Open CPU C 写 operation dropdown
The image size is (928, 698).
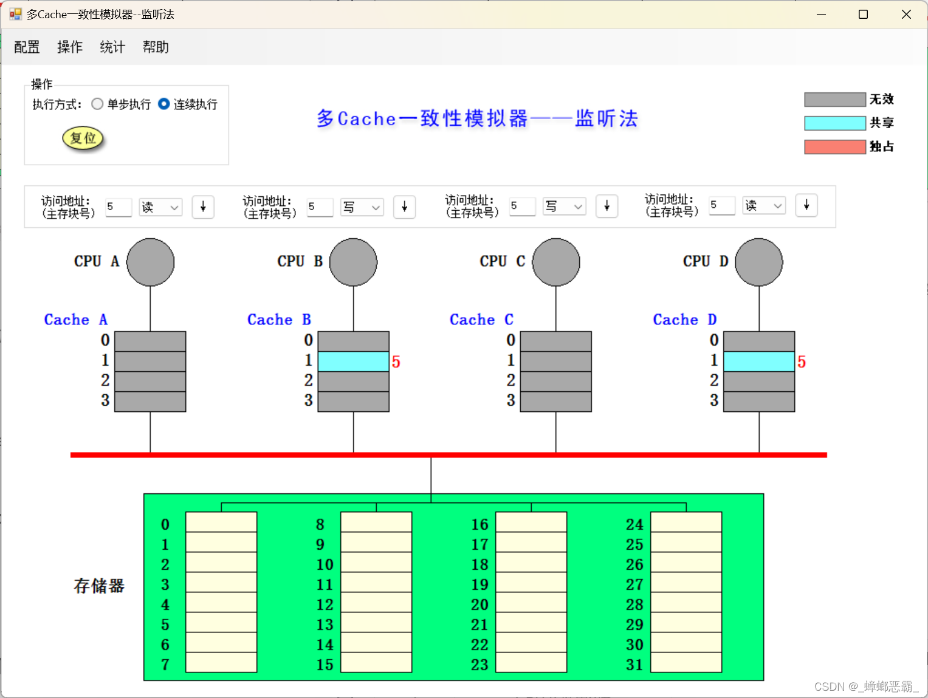(564, 206)
